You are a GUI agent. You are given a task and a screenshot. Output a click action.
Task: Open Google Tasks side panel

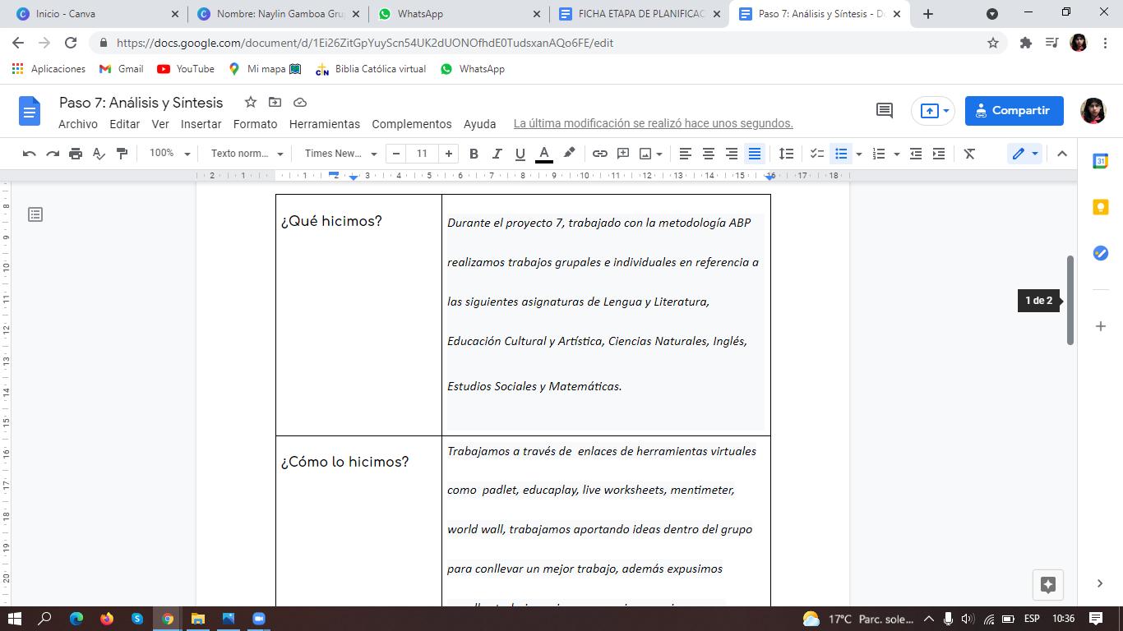tap(1100, 253)
